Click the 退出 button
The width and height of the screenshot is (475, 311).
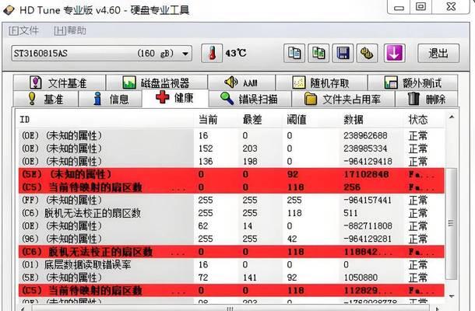tap(438, 53)
